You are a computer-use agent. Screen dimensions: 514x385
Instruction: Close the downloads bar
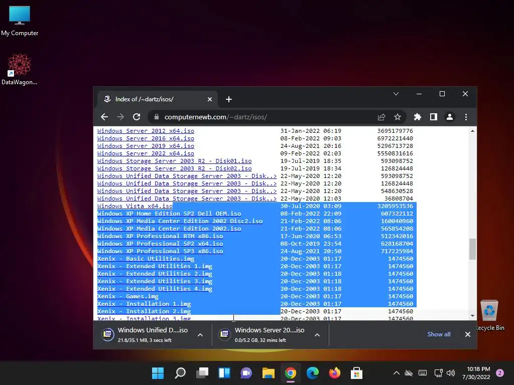pos(468,334)
